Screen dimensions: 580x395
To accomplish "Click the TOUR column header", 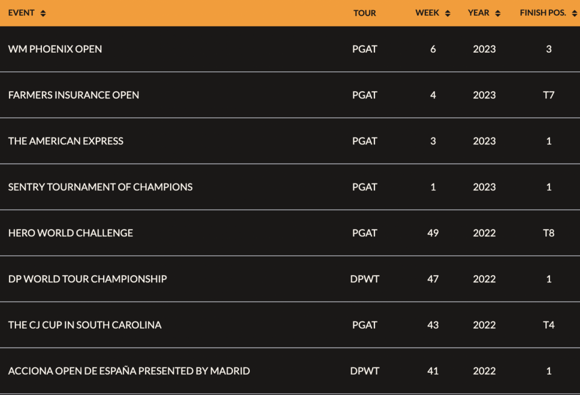I will (365, 13).
